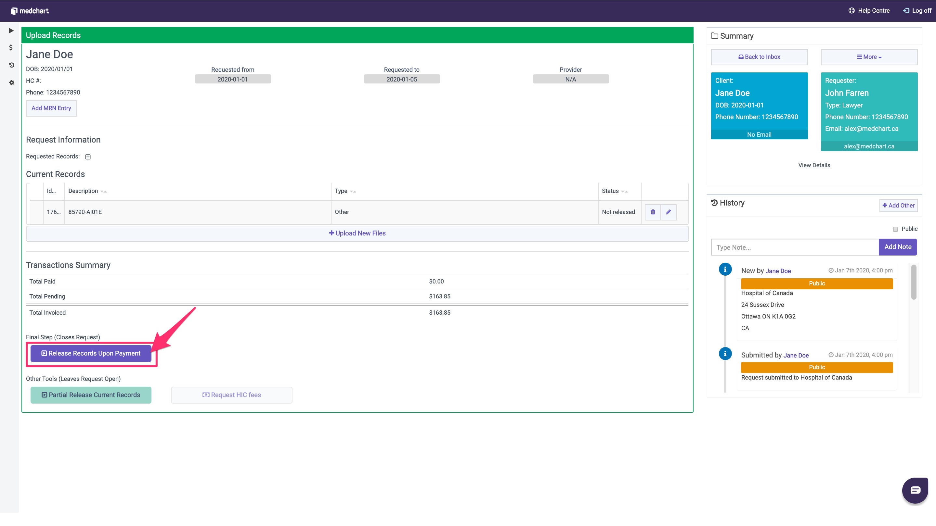Screen dimensions: 936x526
Task: Click the Back to Inbox button
Action: coord(759,57)
